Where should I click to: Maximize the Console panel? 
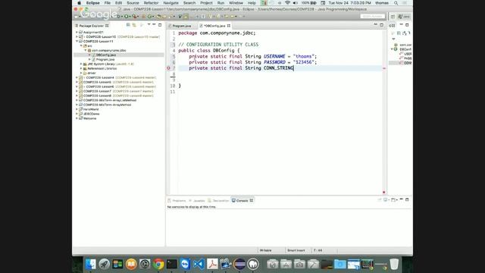[407, 199]
